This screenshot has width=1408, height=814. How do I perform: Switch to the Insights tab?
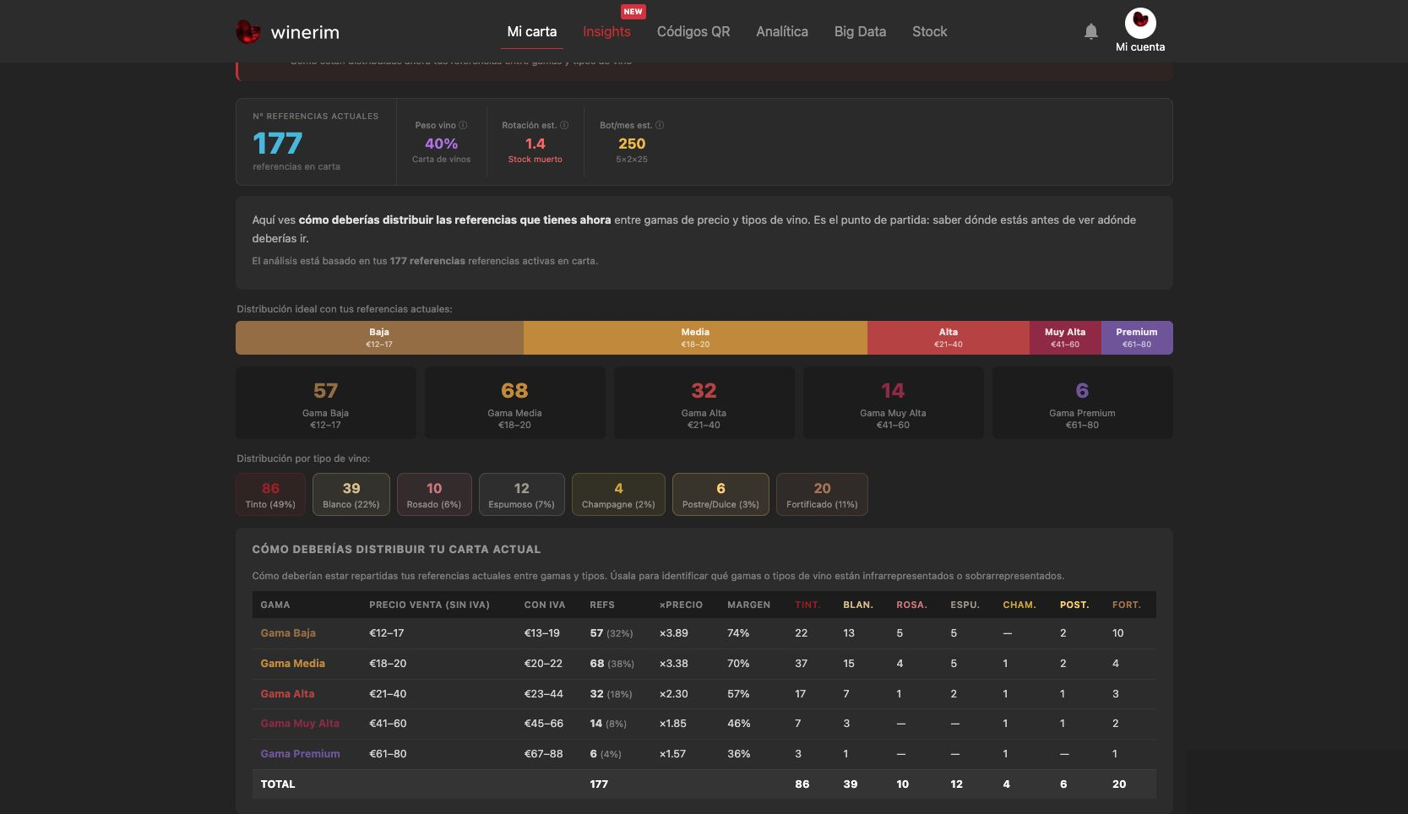[x=606, y=31]
